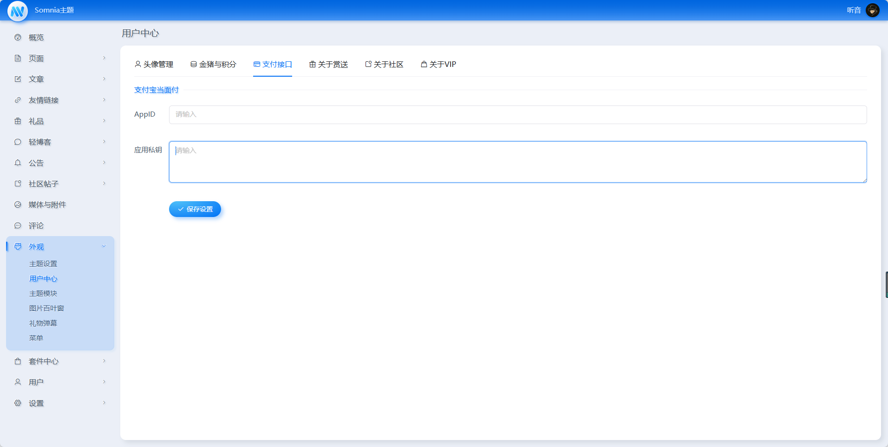Open the 关于VIP tab
The height and width of the screenshot is (447, 888).
click(438, 65)
